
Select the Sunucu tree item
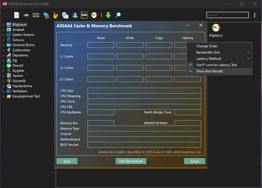pos(18,40)
